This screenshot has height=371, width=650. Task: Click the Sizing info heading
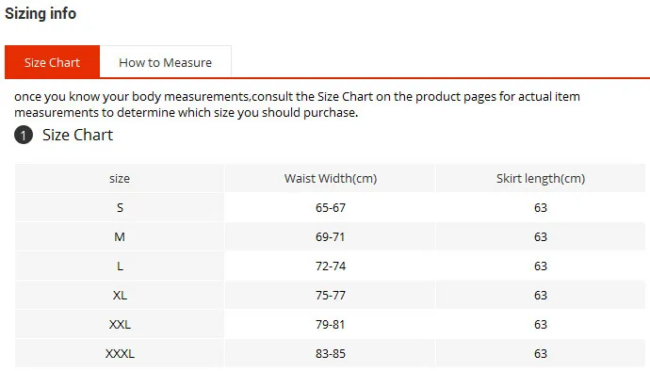41,13
